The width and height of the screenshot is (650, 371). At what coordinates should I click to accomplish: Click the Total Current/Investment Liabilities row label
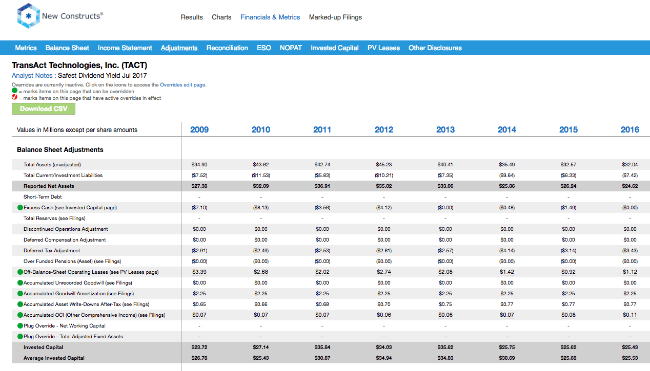click(x=63, y=176)
